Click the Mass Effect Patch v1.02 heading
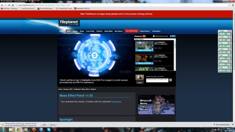The height and width of the screenshot is (132, 235). [76, 95]
